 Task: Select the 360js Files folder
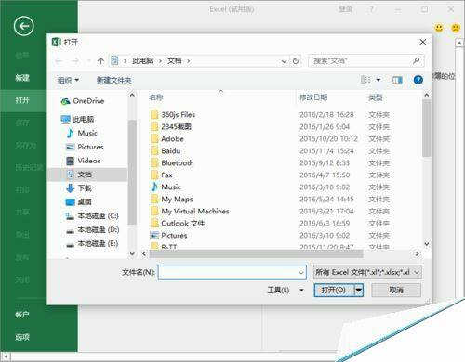(x=173, y=115)
